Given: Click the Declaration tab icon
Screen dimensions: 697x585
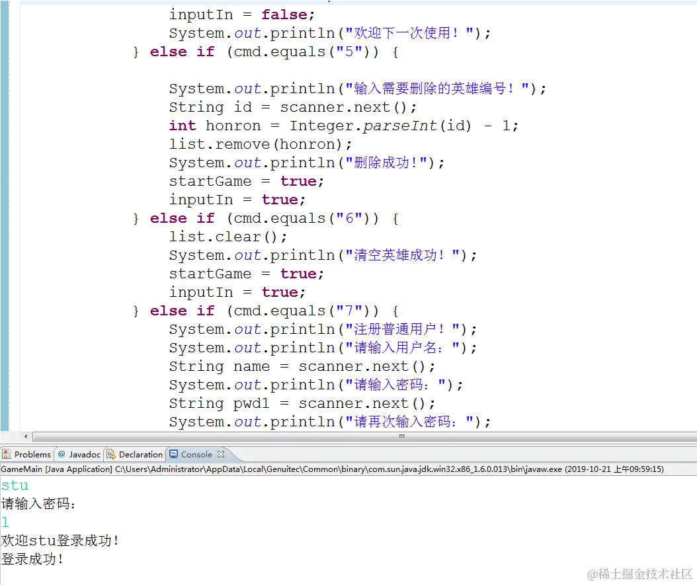Looking at the screenshot, I should pos(110,454).
